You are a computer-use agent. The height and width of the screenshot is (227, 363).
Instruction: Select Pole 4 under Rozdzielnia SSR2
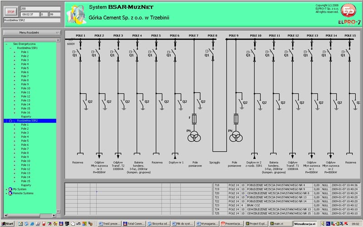pos(25,137)
